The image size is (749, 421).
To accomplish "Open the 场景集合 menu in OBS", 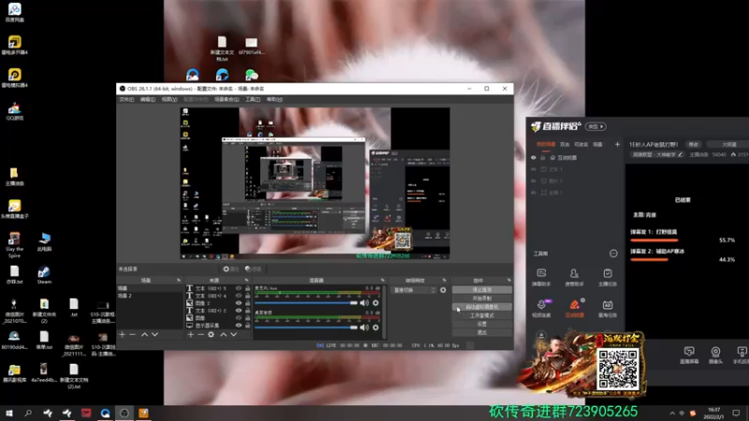I will pos(227,99).
